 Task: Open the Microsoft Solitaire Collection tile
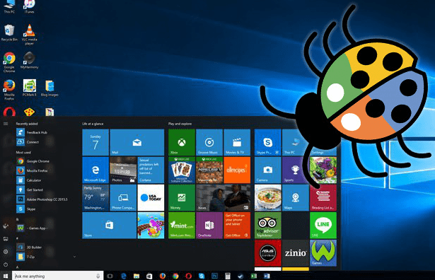182,170
